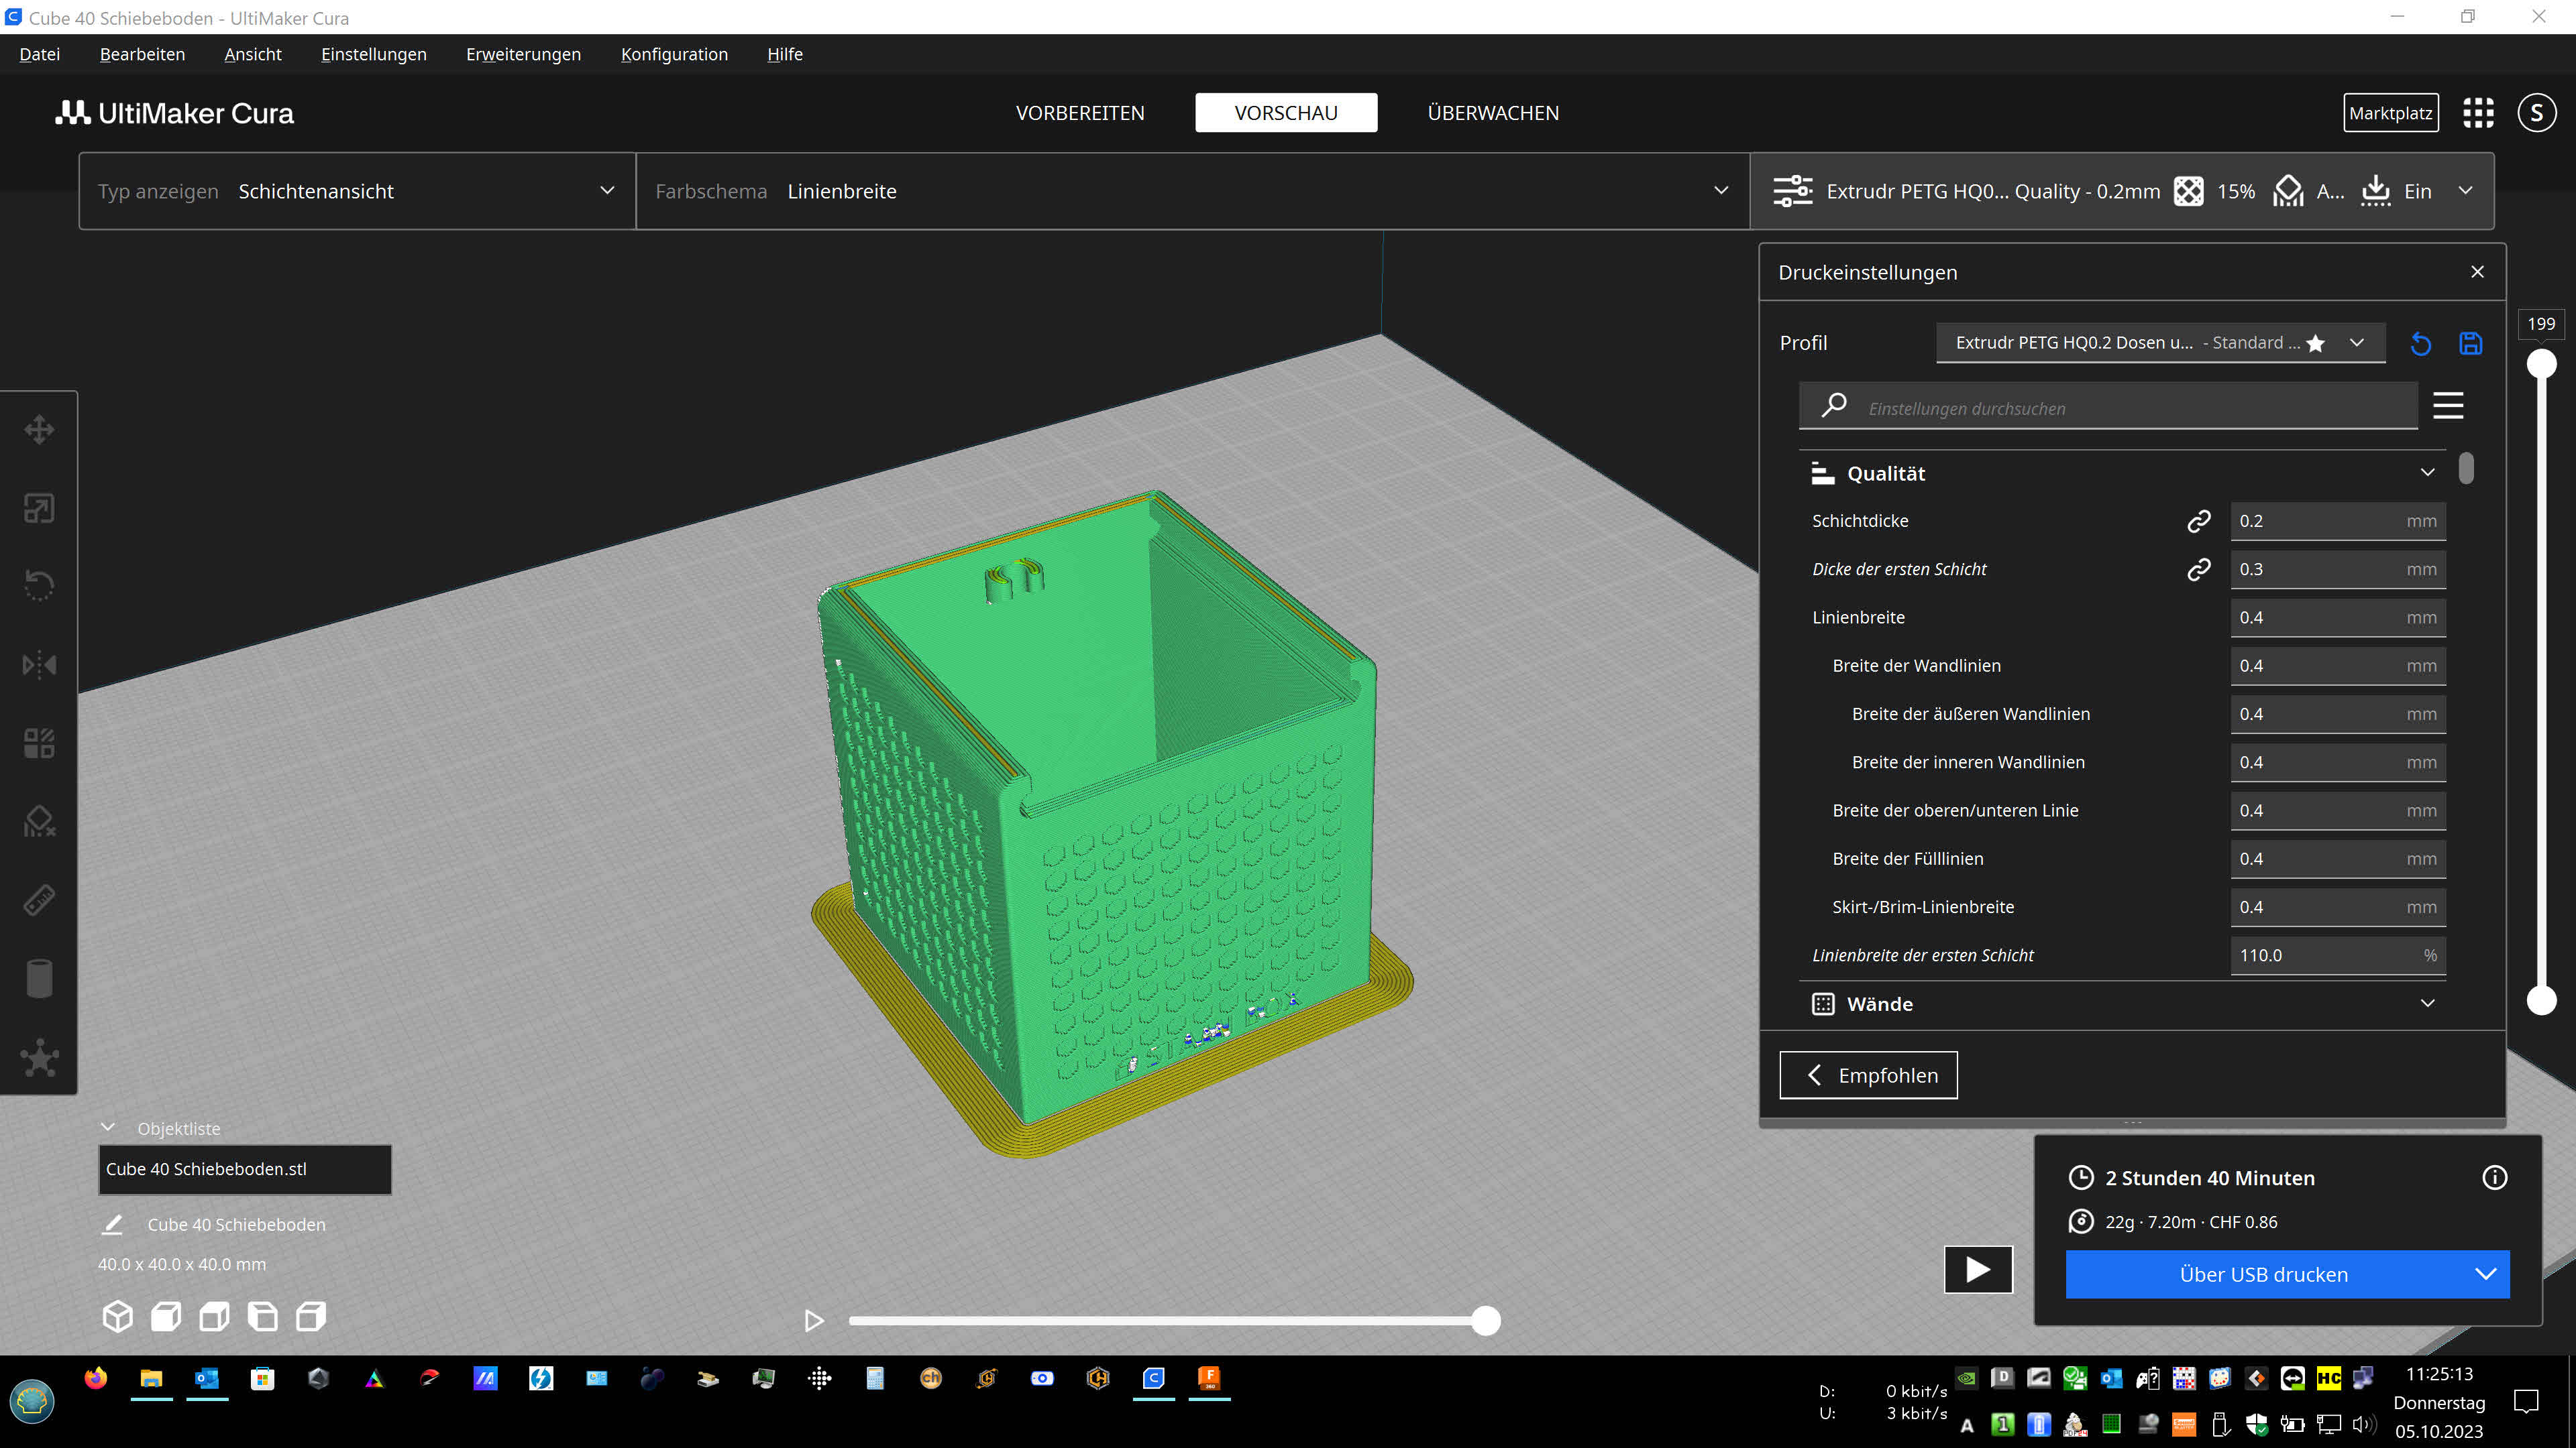Viewport: 2576px width, 1448px height.
Task: Toggle the link icon next to Schichtdicke
Action: coord(2199,521)
